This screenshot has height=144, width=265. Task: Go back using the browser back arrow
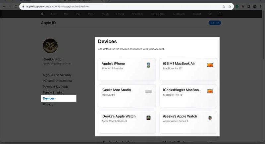click(x=4, y=6)
